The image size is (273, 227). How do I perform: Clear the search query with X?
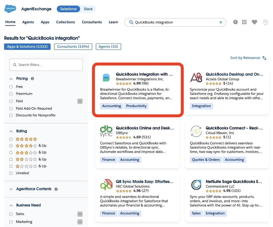coord(221,22)
